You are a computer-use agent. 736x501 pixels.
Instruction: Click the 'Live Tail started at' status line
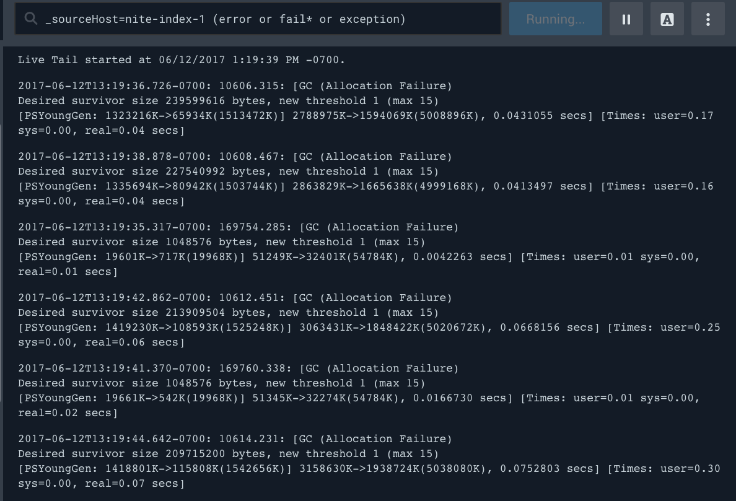181,60
